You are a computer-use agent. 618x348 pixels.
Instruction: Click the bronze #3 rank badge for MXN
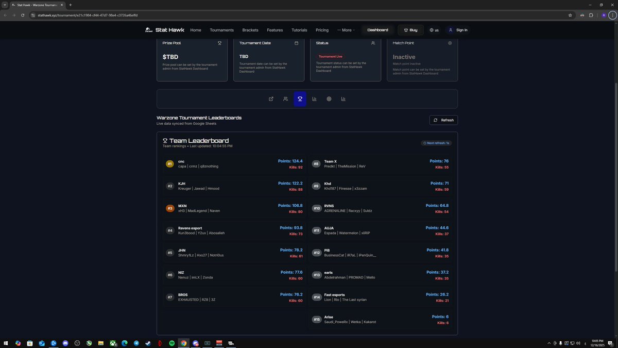point(169,208)
